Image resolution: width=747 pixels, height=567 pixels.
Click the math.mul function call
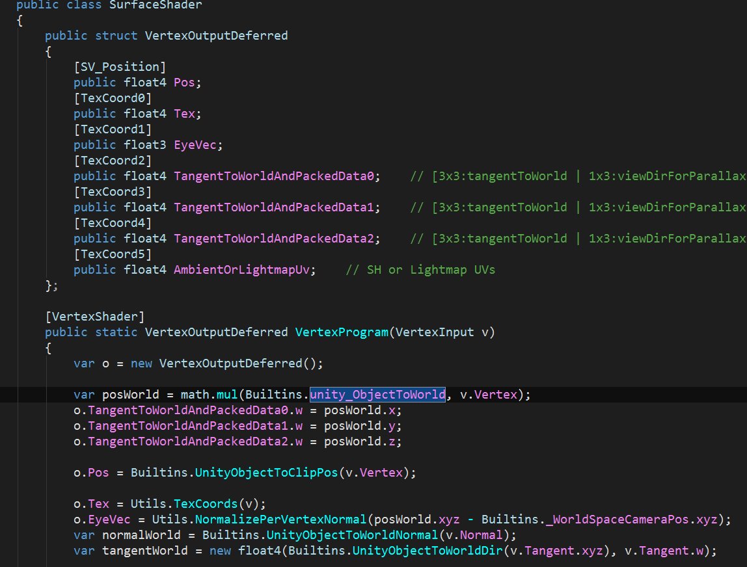(x=209, y=395)
